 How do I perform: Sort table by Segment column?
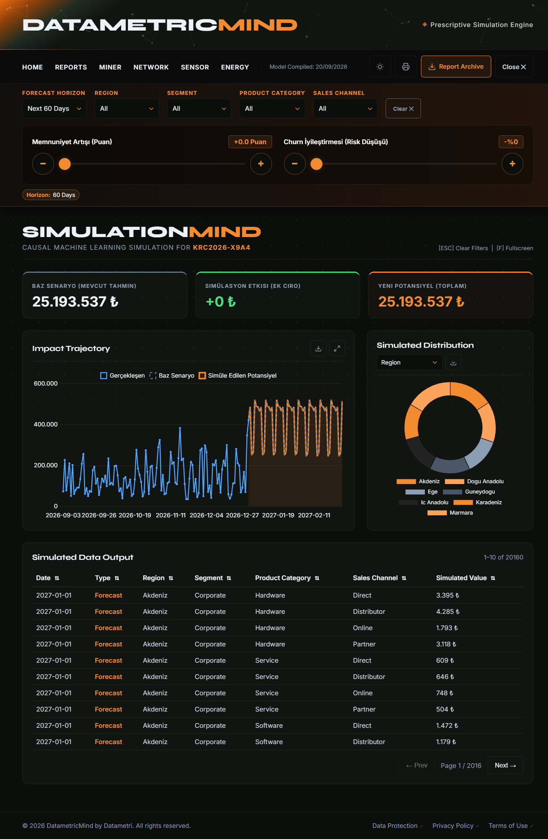point(213,578)
